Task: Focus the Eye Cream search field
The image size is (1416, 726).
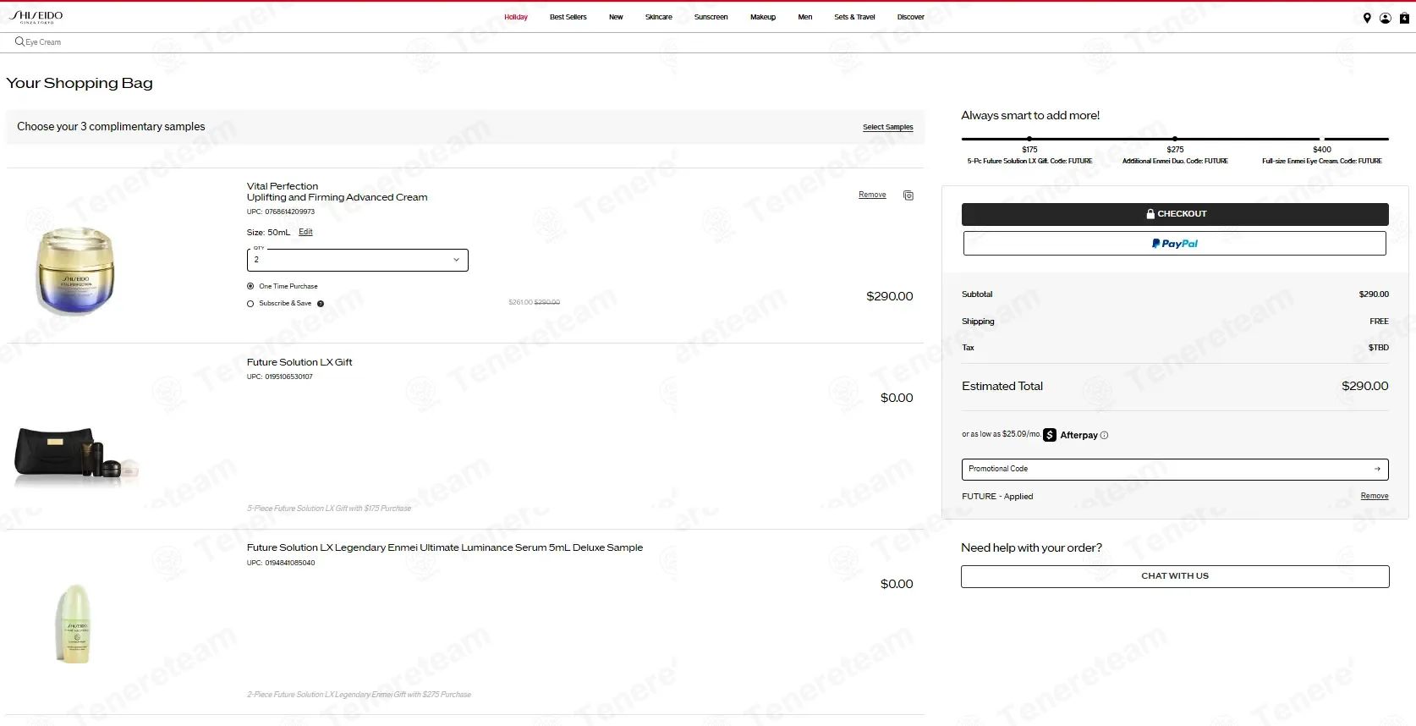Action: pyautogui.click(x=43, y=42)
